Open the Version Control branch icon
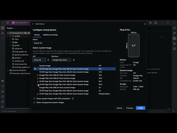 pos(2,107)
